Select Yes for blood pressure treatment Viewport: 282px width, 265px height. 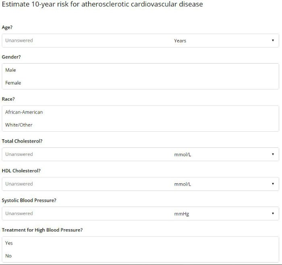(9, 243)
